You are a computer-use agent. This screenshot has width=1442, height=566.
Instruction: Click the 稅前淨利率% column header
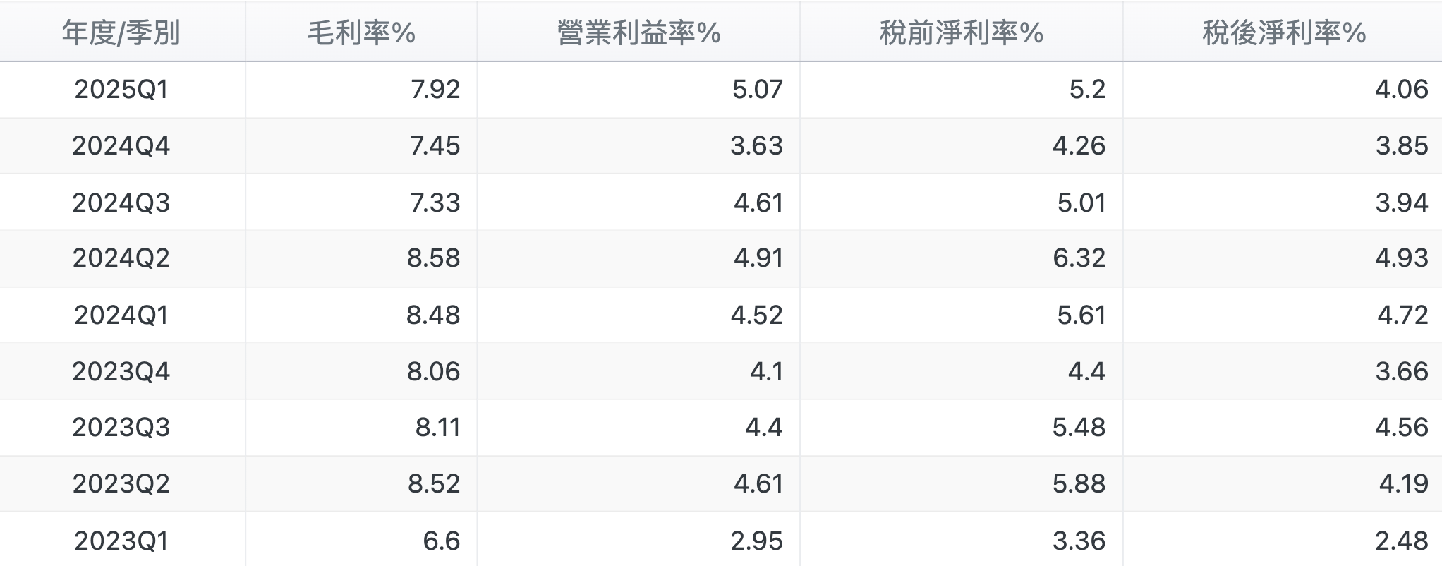pyautogui.click(x=961, y=32)
